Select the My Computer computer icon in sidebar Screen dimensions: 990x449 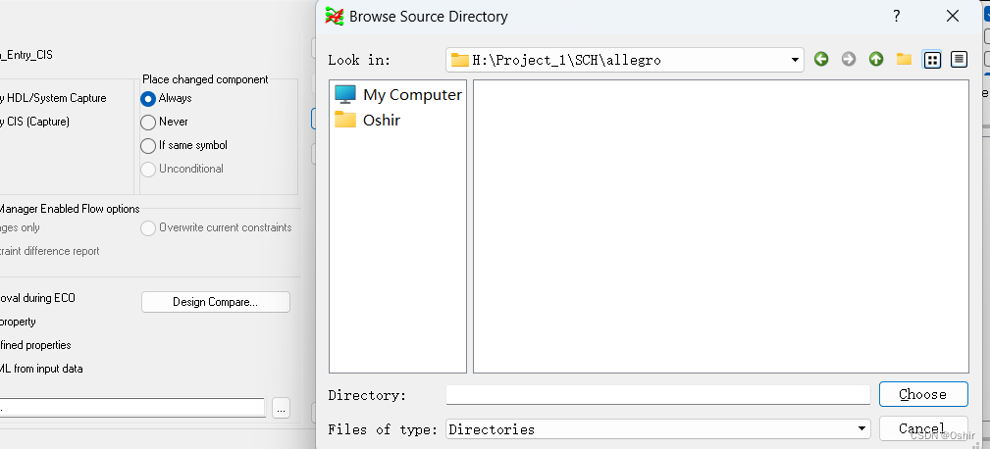345,94
